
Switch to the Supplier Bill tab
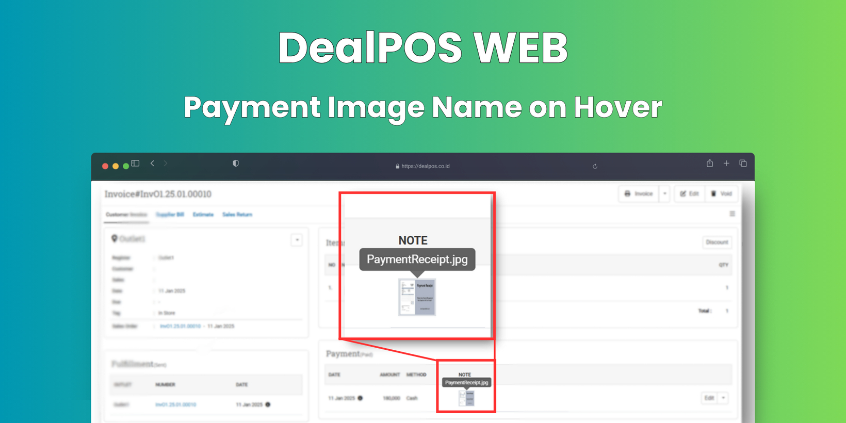[x=170, y=215]
